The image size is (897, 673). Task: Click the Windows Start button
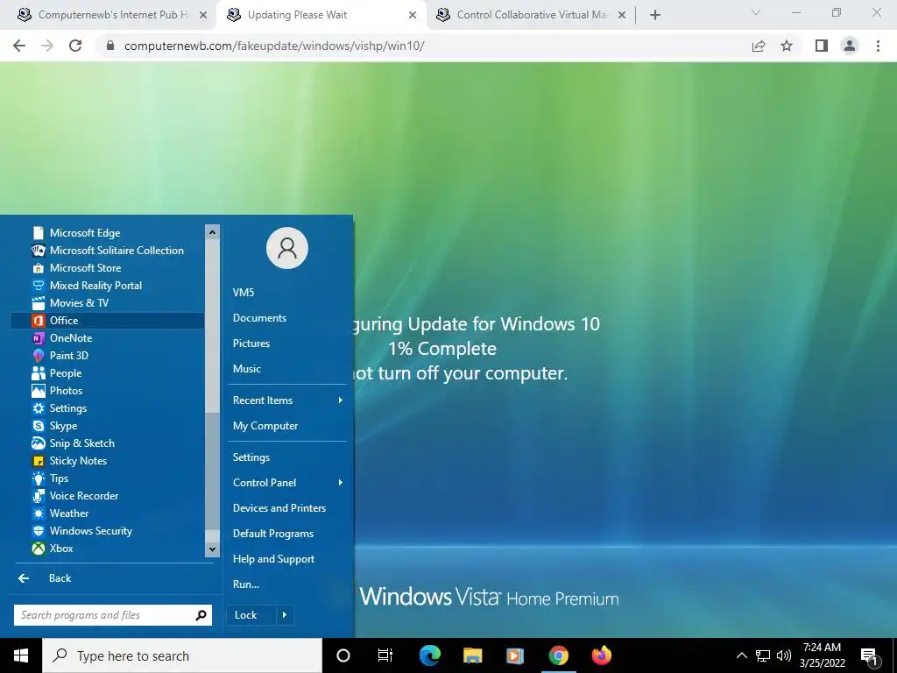point(21,655)
